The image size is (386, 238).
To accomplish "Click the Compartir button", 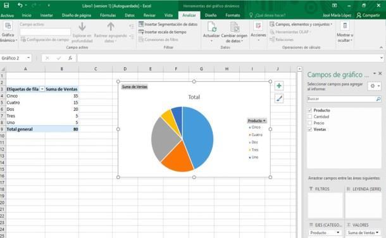I will [x=368, y=15].
